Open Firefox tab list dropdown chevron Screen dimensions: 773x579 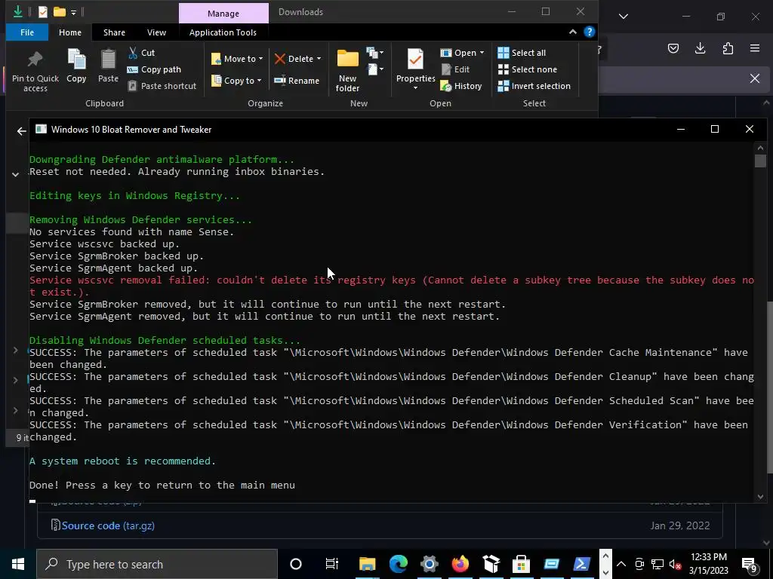(x=623, y=17)
